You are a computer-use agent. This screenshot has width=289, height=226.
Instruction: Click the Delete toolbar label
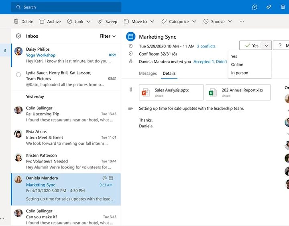pos(27,22)
